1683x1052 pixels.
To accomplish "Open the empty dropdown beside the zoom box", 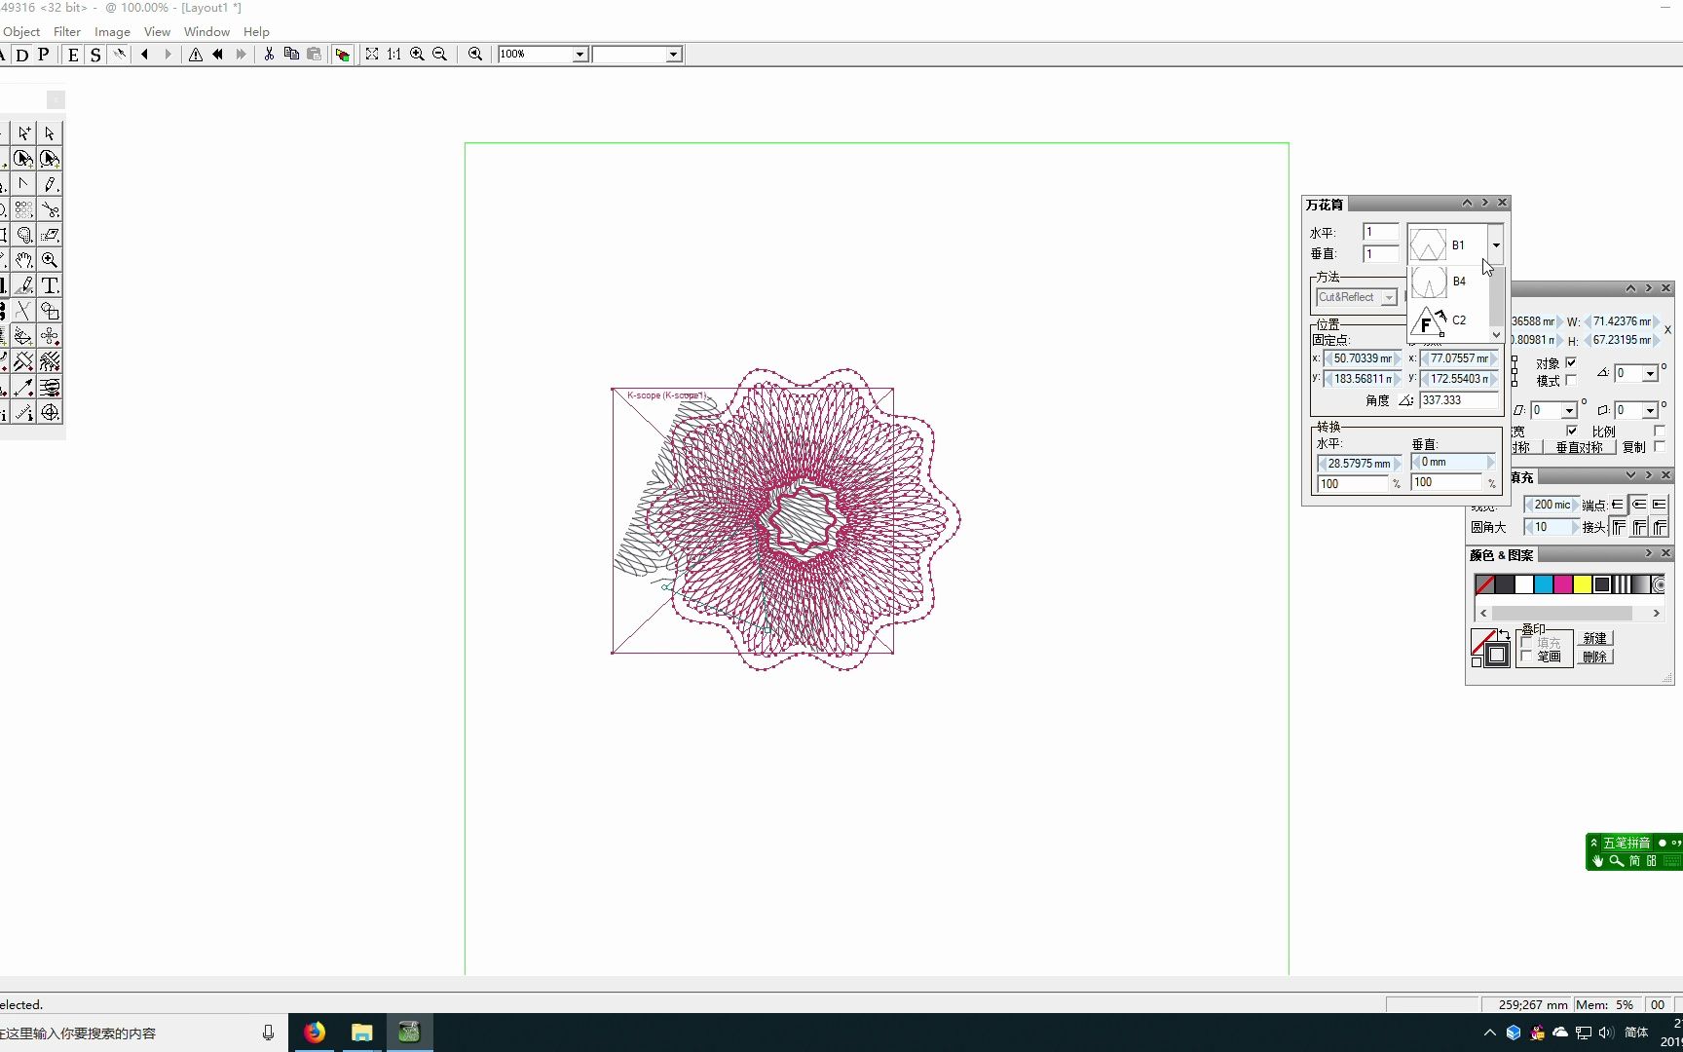I will (x=674, y=55).
